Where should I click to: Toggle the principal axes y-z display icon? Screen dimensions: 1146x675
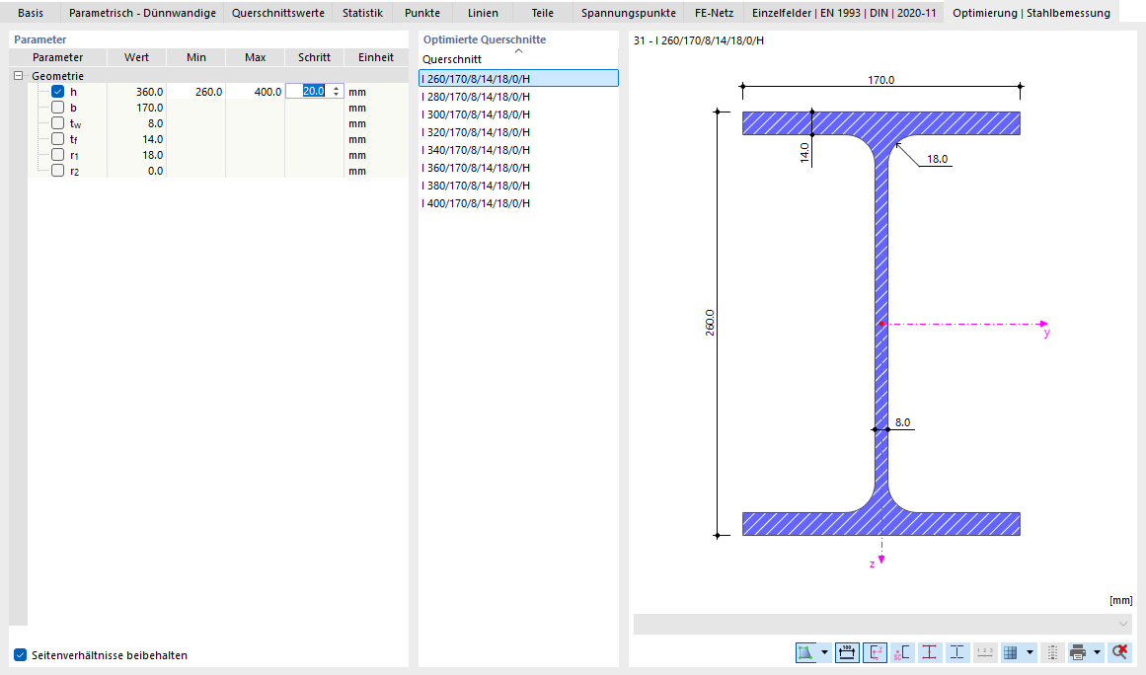pyautogui.click(x=875, y=652)
